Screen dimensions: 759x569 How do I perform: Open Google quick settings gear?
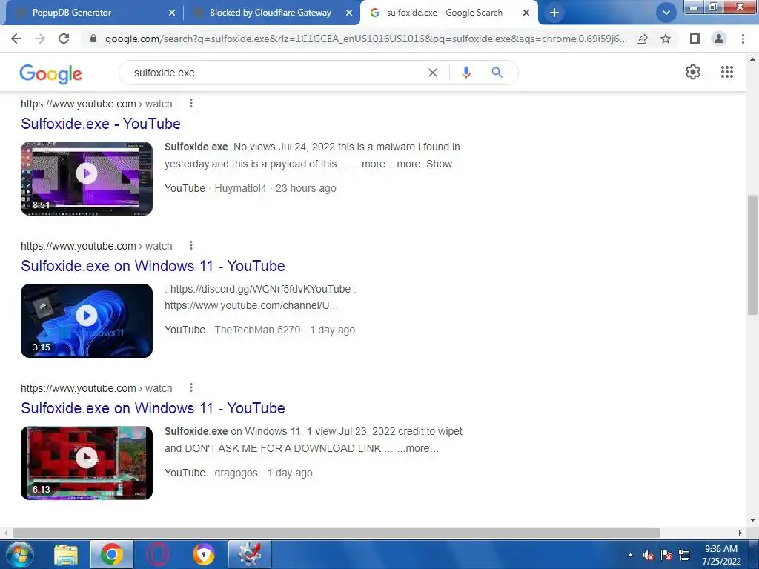tap(693, 72)
